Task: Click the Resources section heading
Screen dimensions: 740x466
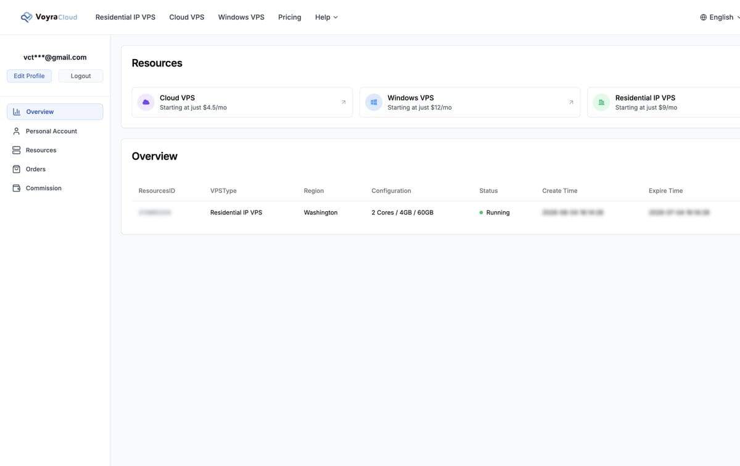Action: 157,63
